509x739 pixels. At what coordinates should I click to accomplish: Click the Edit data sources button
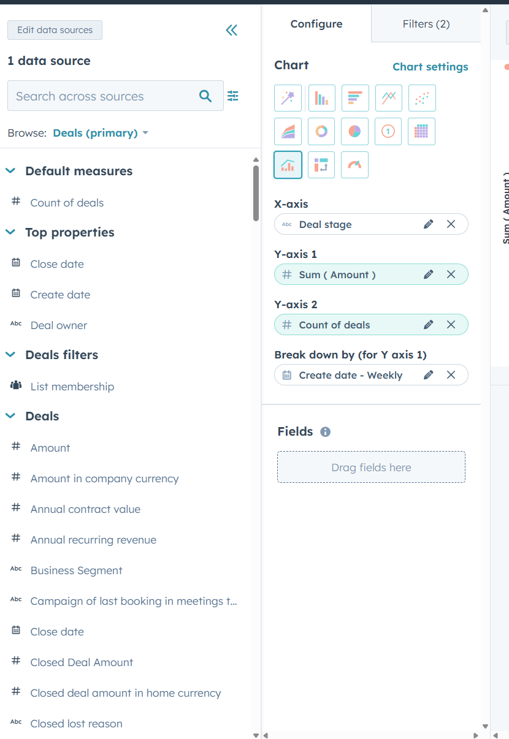click(55, 30)
